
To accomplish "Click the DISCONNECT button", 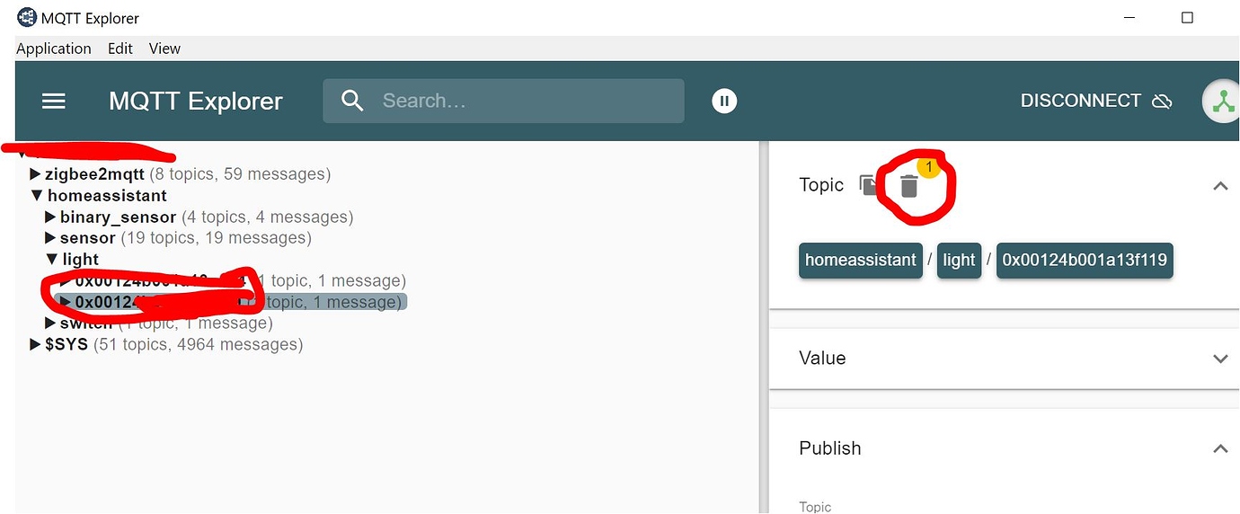I will click(1080, 101).
